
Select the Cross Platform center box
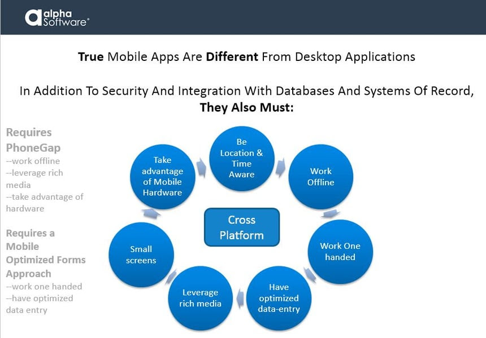242,227
